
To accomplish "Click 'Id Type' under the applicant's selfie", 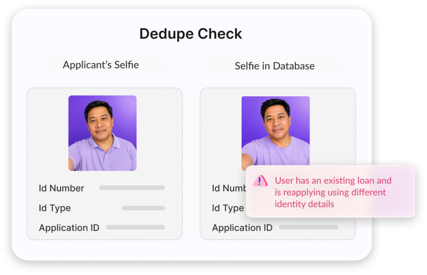I will pyautogui.click(x=55, y=208).
